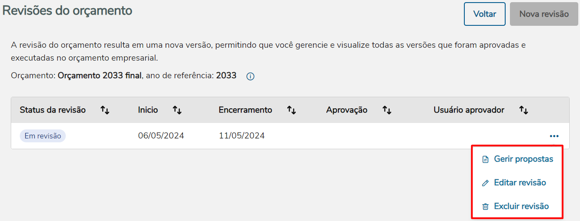The height and width of the screenshot is (221, 580).
Task: Click the document icon beside Gerir propostas
Action: 485,160
